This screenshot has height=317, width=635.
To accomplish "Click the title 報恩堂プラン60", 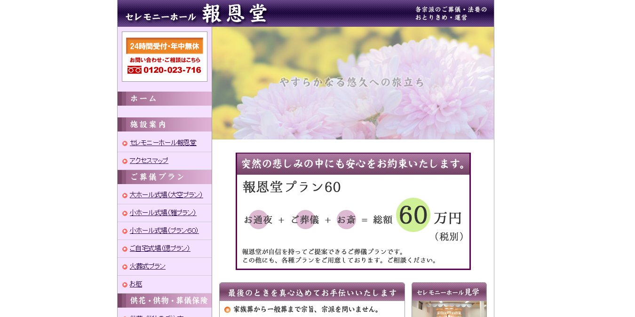I will point(292,187).
